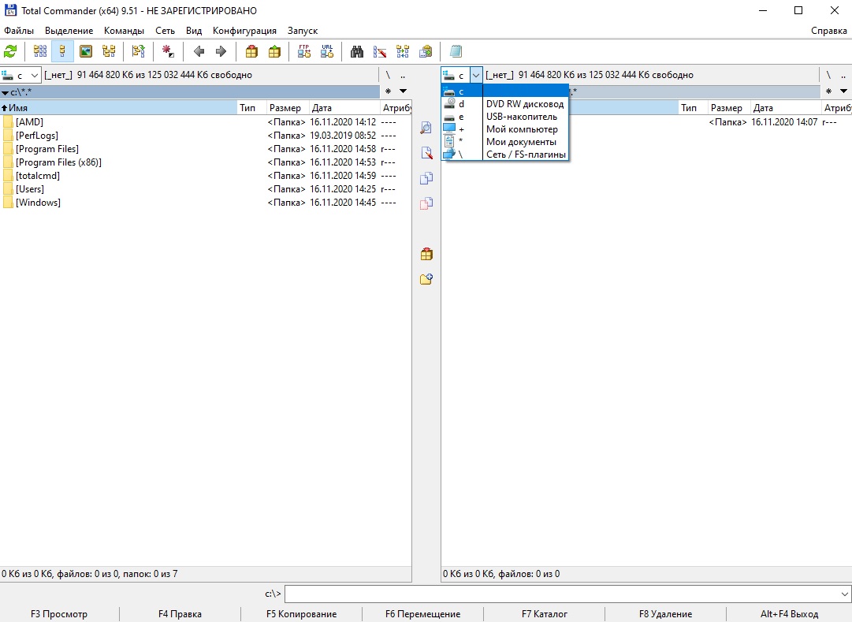Click the pack files toolbar icon

pyautogui.click(x=251, y=52)
